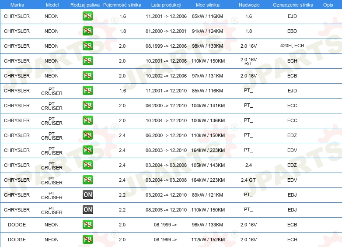This screenshot has width=342, height=247.
Task: Click the ECC engine code in the 104kW row
Action: pyautogui.click(x=292, y=106)
